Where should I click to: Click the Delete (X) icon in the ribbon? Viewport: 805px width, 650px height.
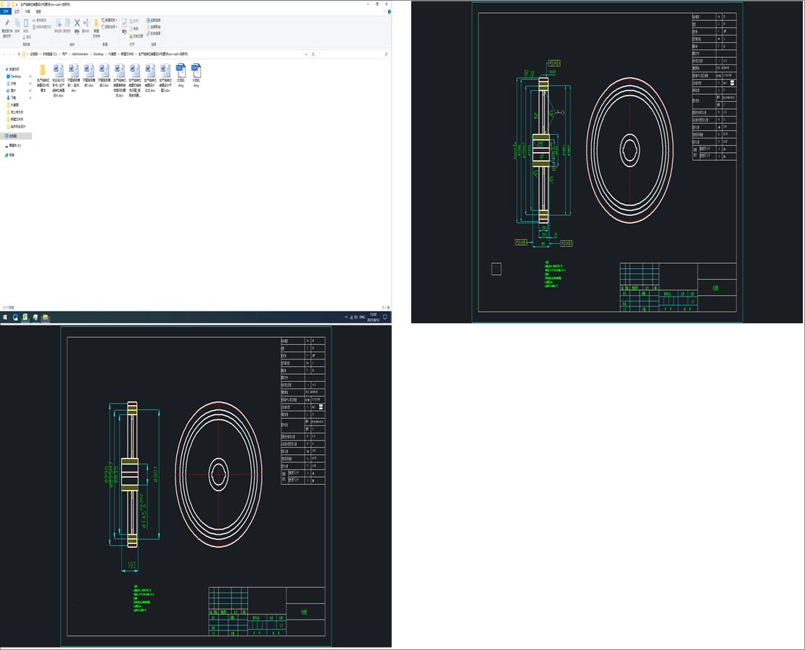point(76,23)
